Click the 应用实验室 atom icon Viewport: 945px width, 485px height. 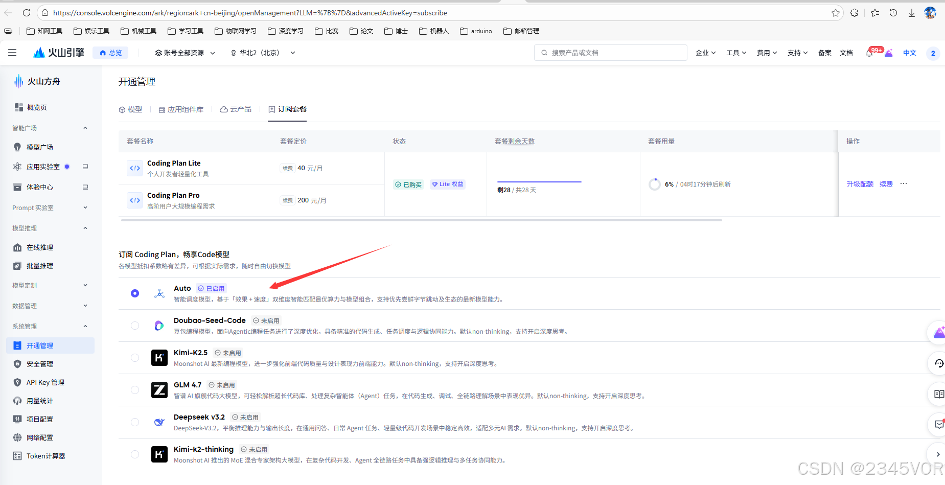[17, 167]
